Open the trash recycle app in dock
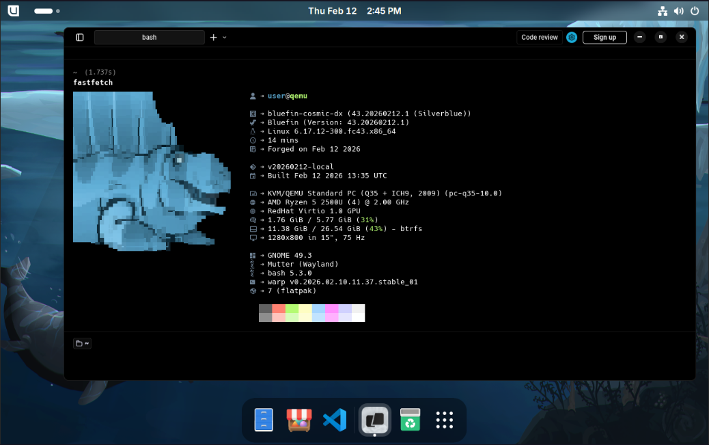 pos(410,420)
